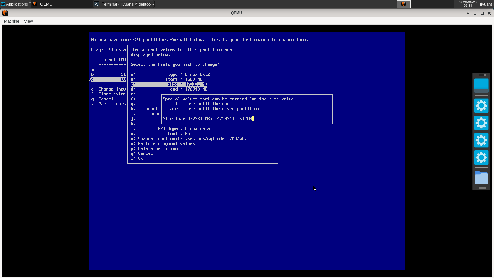This screenshot has width=494, height=278.
Task: Open the folder icon in the dock
Action: (481, 177)
